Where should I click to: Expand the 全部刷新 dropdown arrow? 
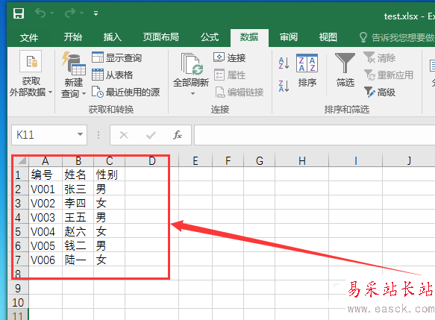193,94
